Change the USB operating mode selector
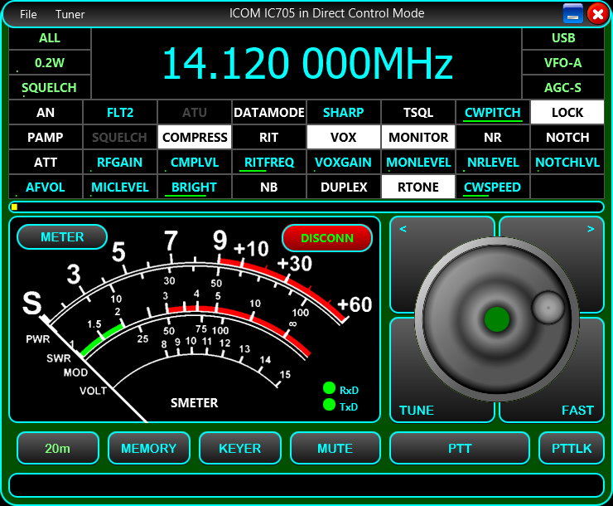The image size is (613, 506). (x=563, y=38)
